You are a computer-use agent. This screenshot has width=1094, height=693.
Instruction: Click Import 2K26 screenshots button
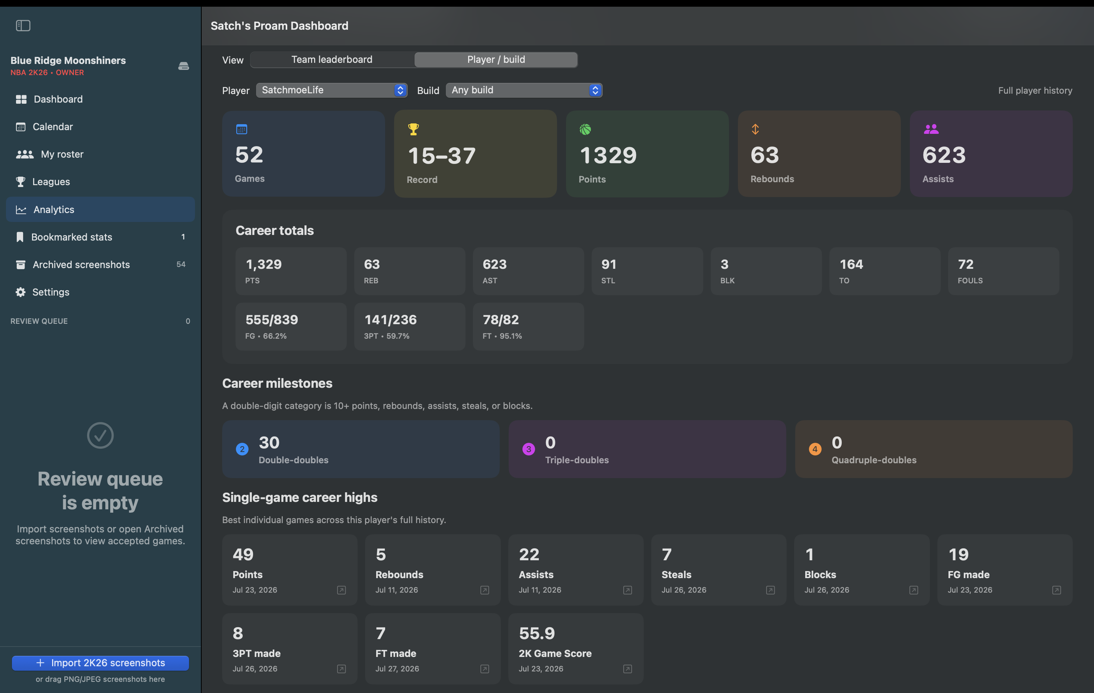coord(100,663)
